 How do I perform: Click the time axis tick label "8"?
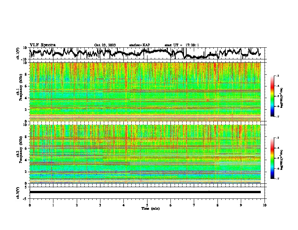[217, 205]
